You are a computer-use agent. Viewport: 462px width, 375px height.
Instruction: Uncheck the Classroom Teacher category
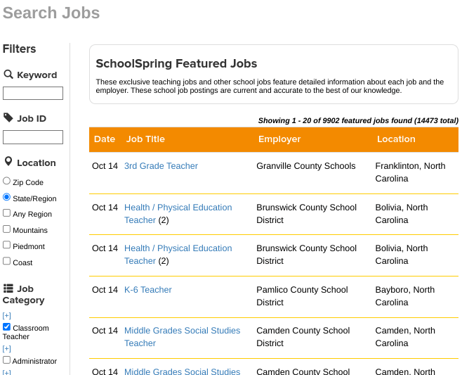pyautogui.click(x=7, y=327)
